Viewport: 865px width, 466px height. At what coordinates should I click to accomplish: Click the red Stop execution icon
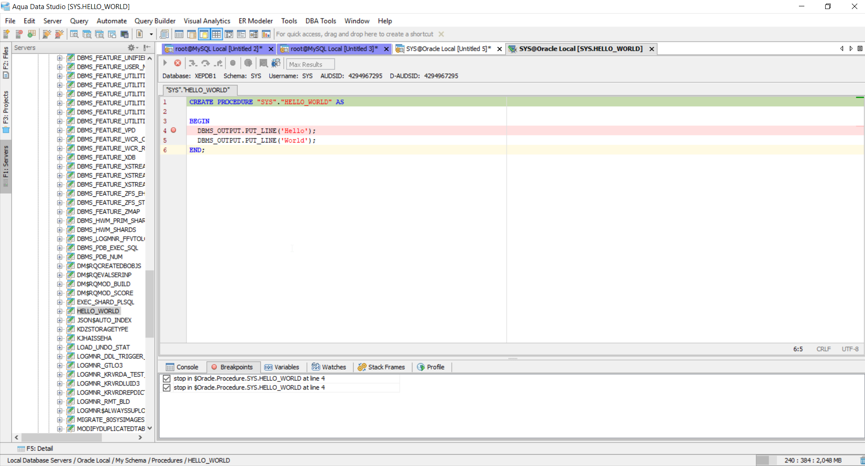pyautogui.click(x=178, y=63)
